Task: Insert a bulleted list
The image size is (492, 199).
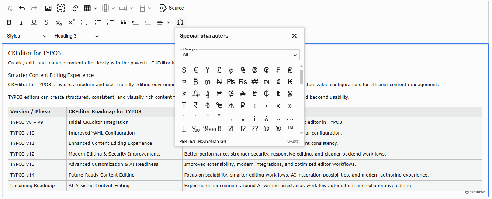Action: pyautogui.click(x=98, y=22)
